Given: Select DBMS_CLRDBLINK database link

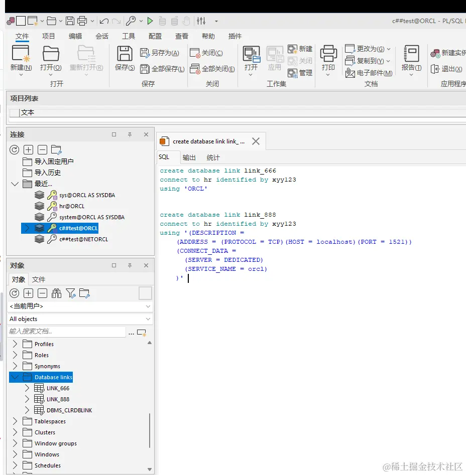Looking at the screenshot, I should 69,410.
